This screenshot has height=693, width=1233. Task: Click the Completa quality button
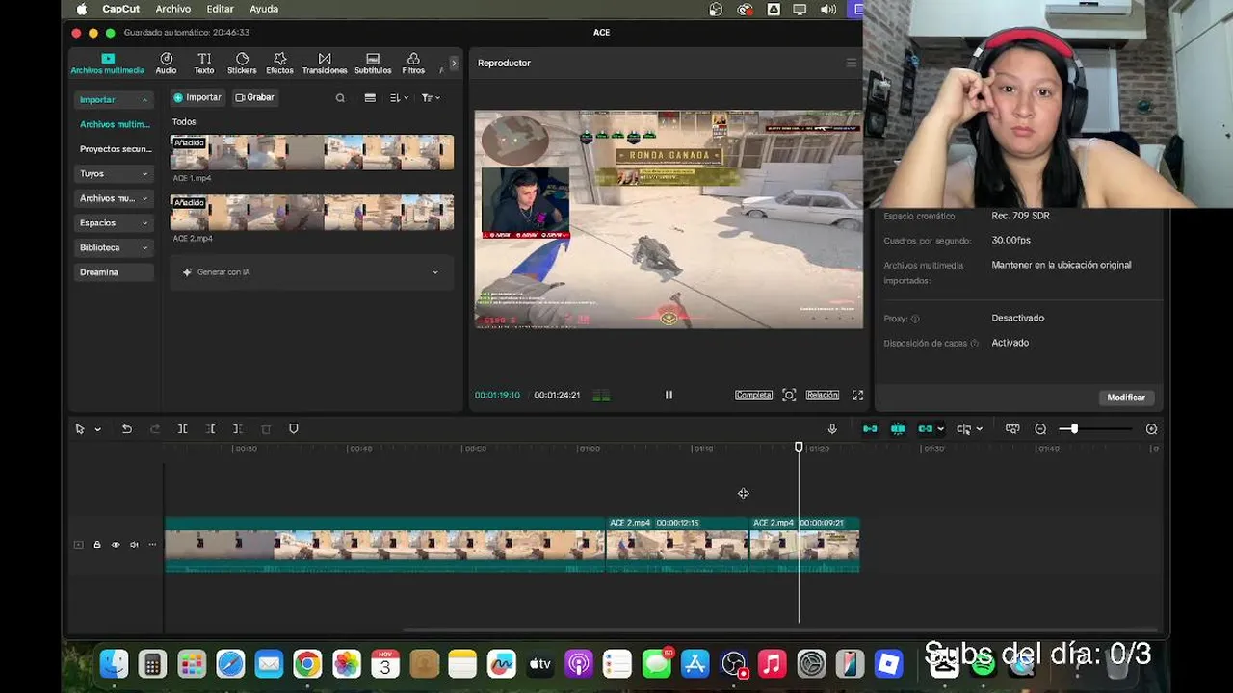(x=753, y=395)
